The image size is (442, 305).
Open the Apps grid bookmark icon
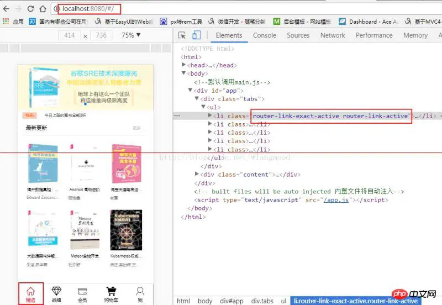point(6,22)
